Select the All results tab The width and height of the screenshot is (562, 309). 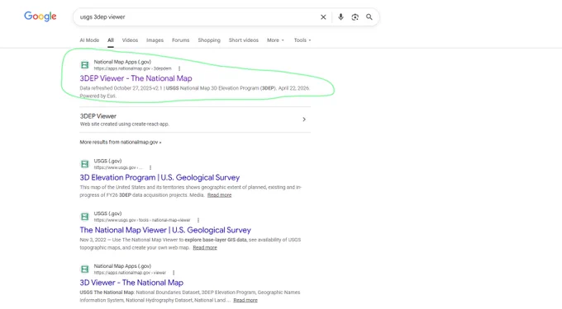(x=111, y=40)
